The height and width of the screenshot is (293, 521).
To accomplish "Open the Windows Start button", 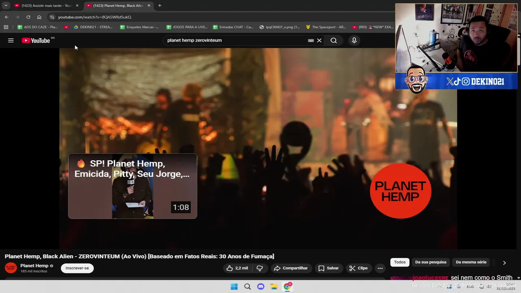I will [x=234, y=286].
